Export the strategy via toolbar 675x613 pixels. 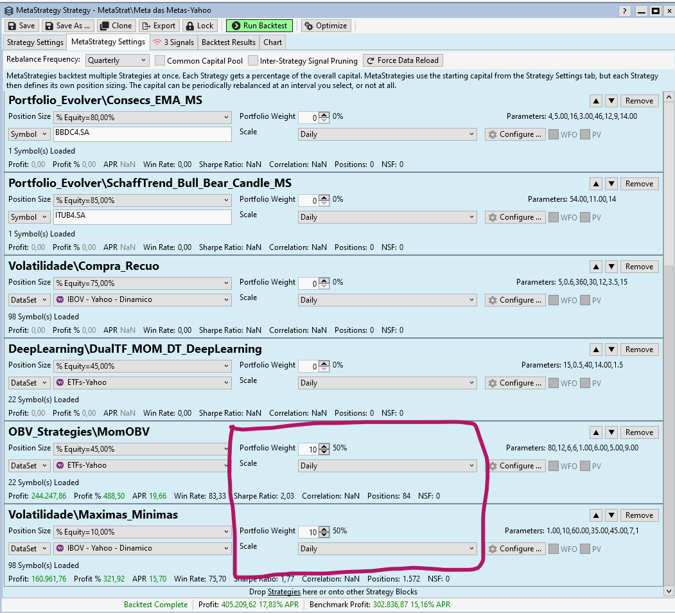158,26
